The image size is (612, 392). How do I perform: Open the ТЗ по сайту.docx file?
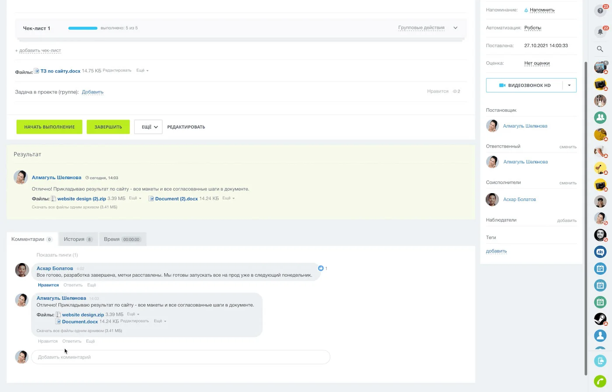(x=60, y=71)
